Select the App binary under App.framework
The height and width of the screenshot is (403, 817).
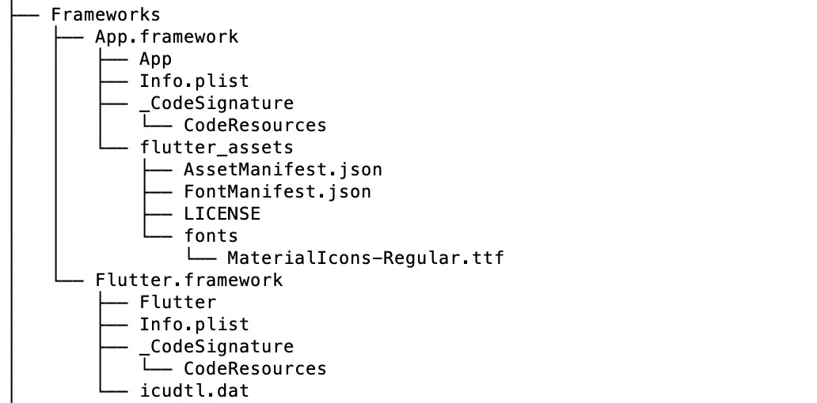[x=155, y=59]
